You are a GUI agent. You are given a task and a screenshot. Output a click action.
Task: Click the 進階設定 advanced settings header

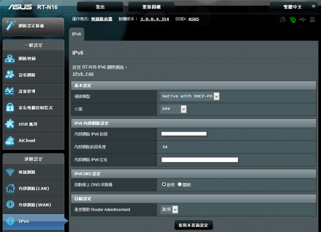point(34,159)
